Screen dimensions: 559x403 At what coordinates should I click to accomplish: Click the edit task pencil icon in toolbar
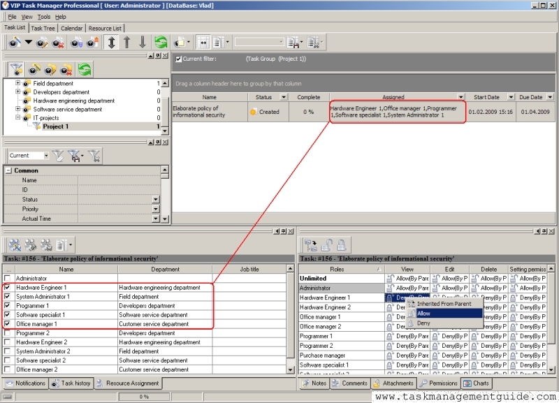[x=42, y=43]
